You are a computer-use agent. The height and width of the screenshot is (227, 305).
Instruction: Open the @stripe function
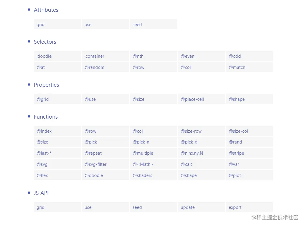(250, 153)
